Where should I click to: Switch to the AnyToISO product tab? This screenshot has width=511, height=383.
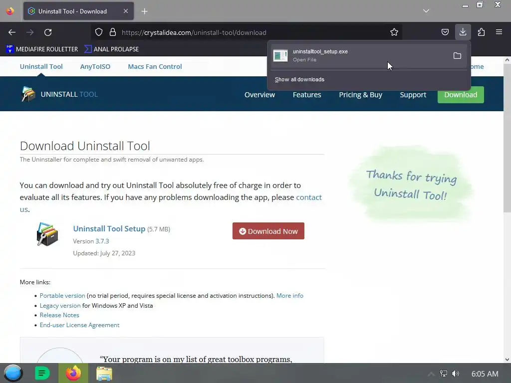[x=95, y=66]
